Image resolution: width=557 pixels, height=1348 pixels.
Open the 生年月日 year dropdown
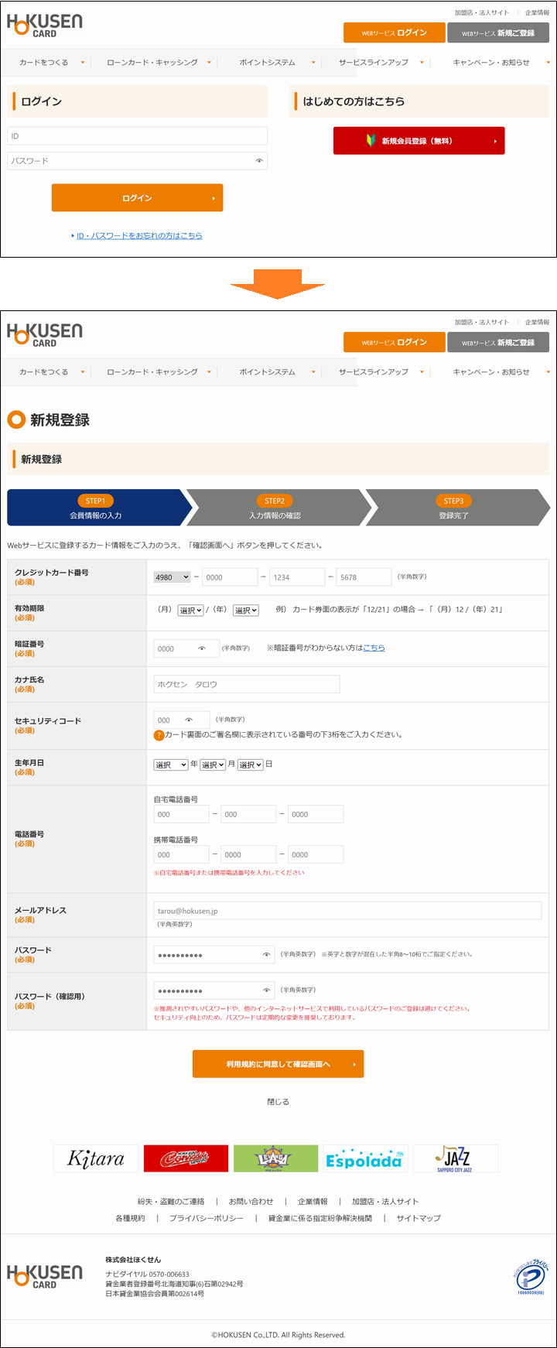tap(171, 765)
